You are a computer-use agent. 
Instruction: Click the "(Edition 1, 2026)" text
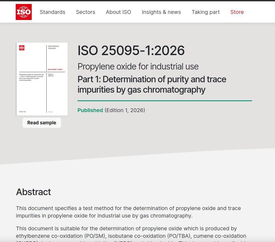click(125, 110)
